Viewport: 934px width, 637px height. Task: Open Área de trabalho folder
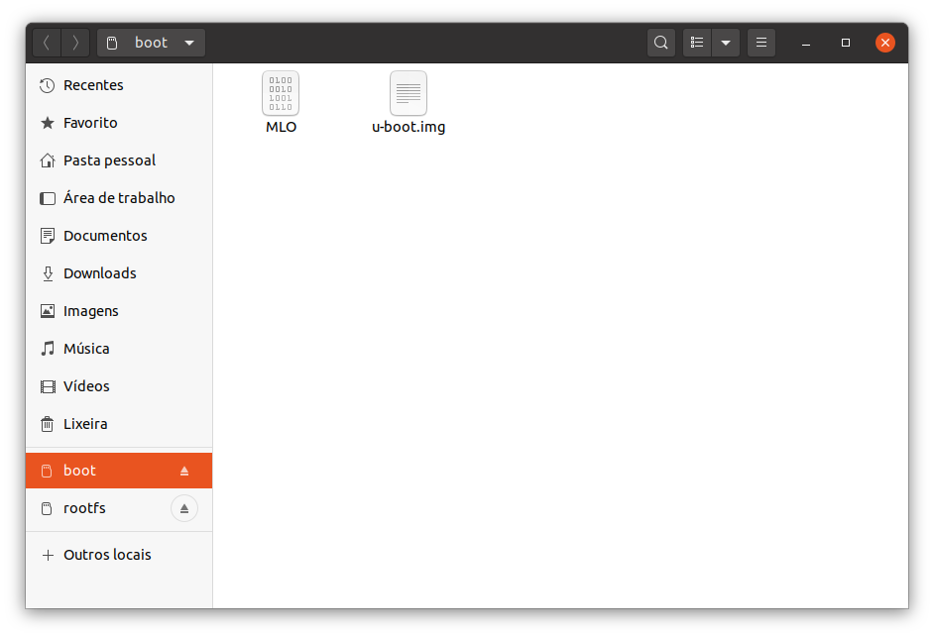[x=119, y=198]
